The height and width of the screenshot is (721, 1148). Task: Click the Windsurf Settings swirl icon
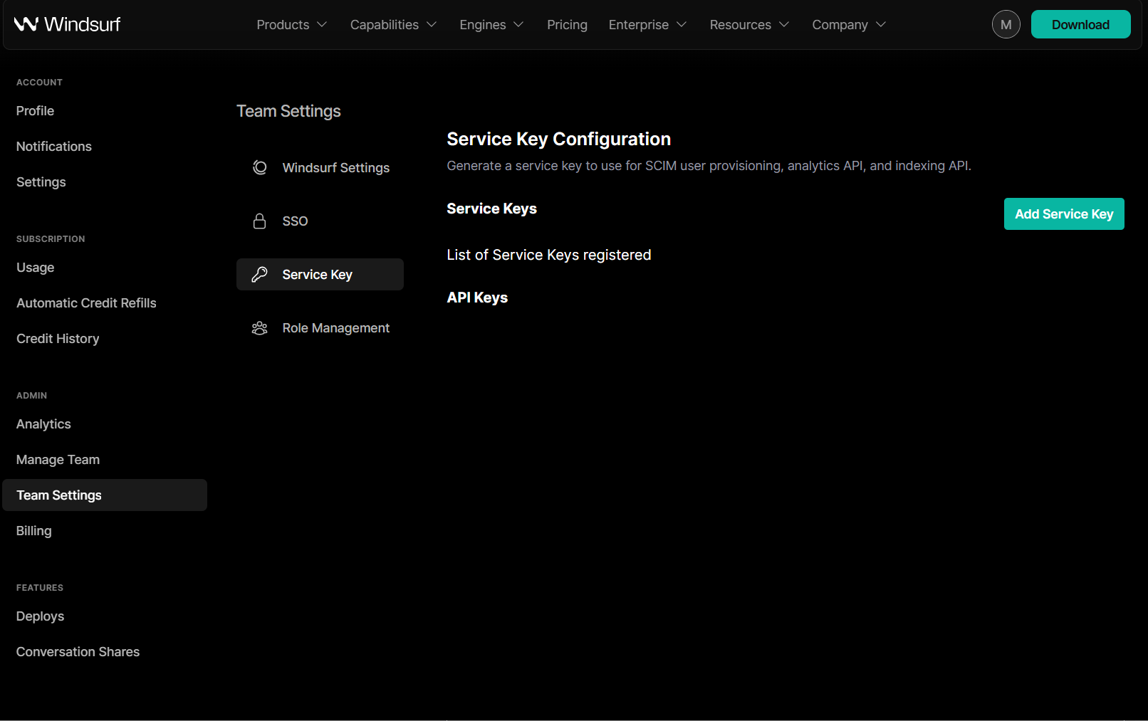click(260, 167)
